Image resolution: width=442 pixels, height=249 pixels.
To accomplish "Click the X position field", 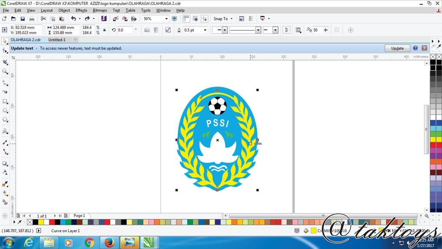I will (28, 28).
